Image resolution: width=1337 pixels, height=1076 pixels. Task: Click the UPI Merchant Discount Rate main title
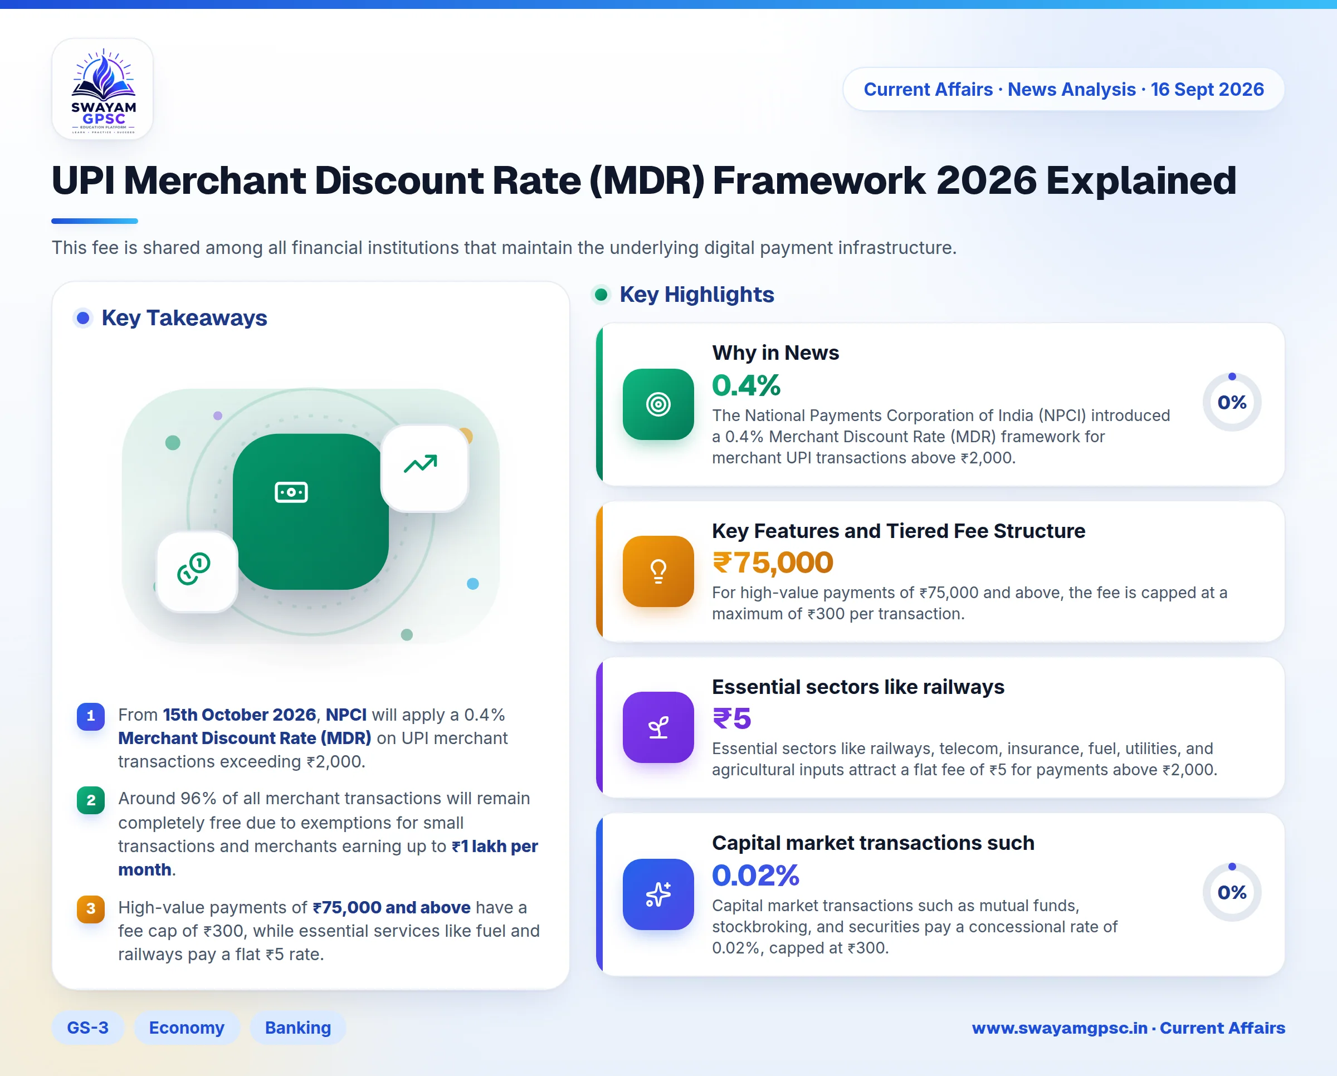[x=643, y=180]
